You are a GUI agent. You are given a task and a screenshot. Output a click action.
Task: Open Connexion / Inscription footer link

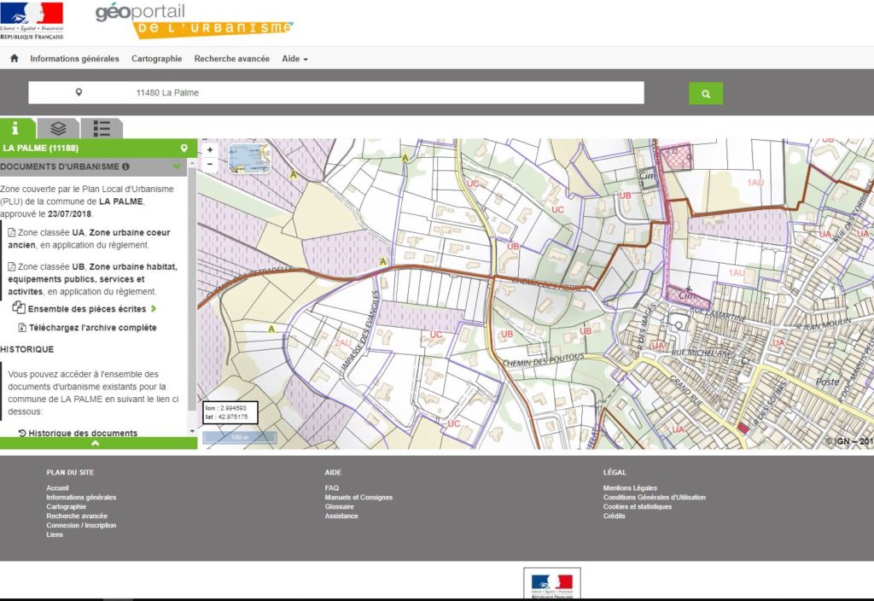pos(81,525)
